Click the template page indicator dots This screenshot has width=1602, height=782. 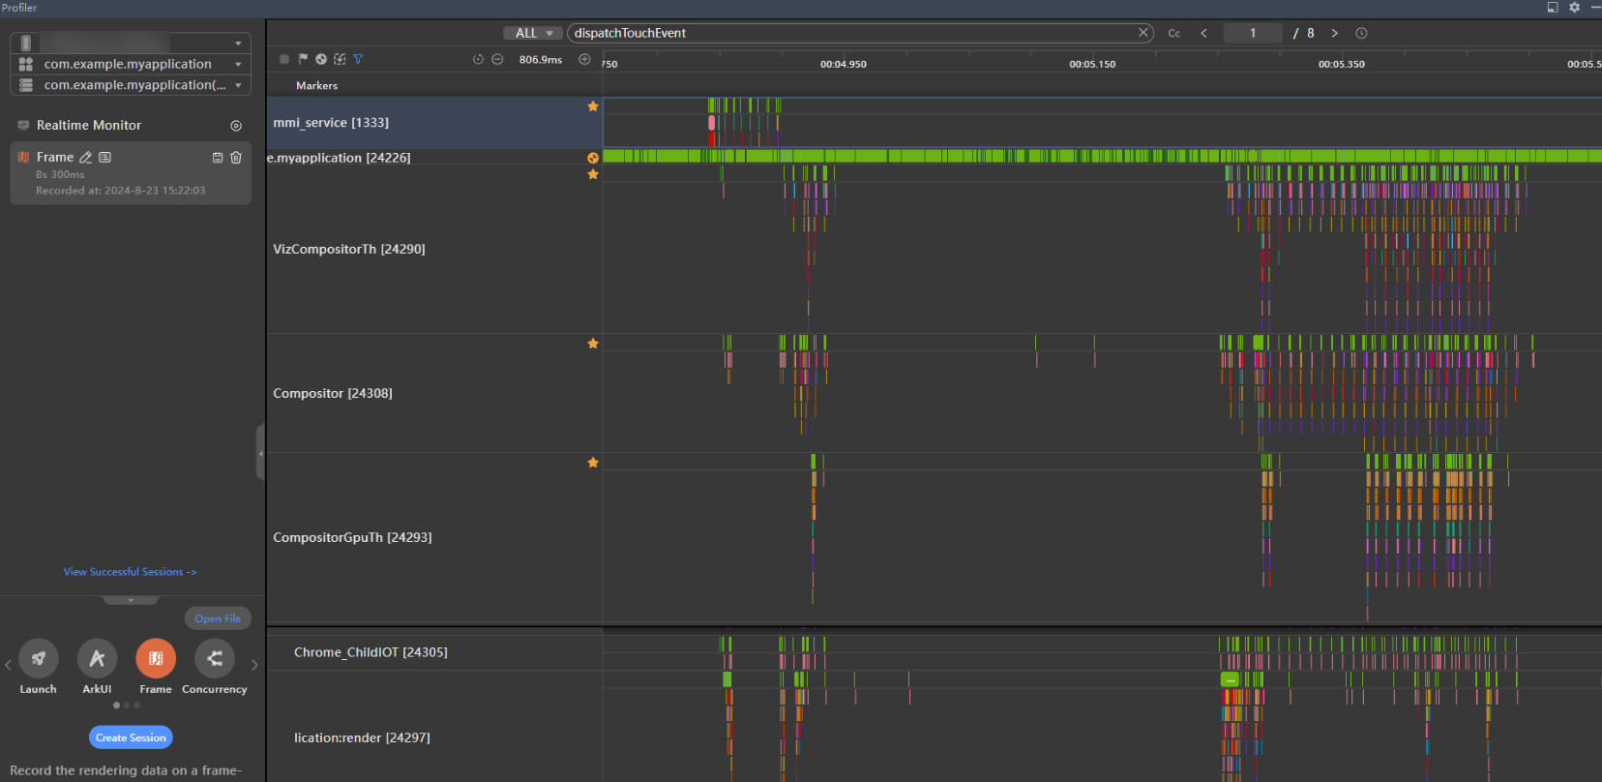(127, 706)
